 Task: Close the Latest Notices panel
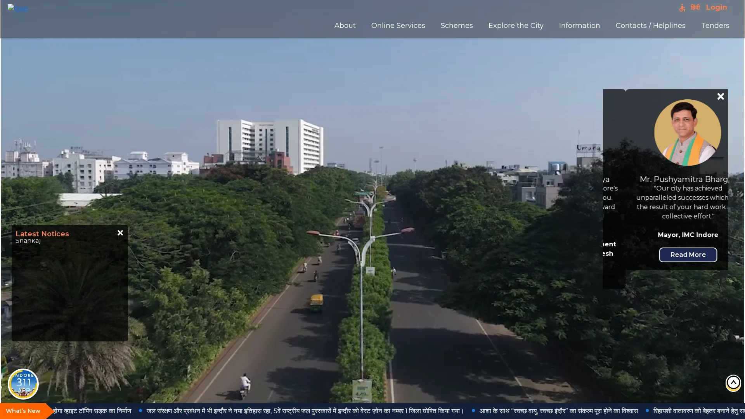(120, 233)
